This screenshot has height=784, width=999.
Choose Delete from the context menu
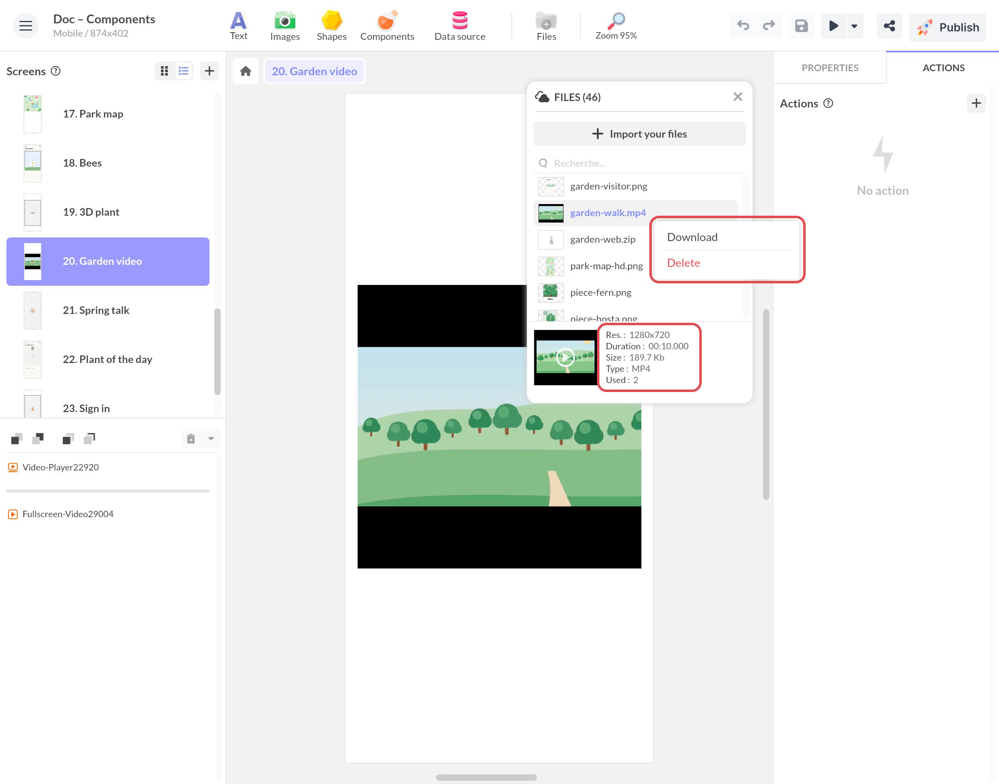726,263
